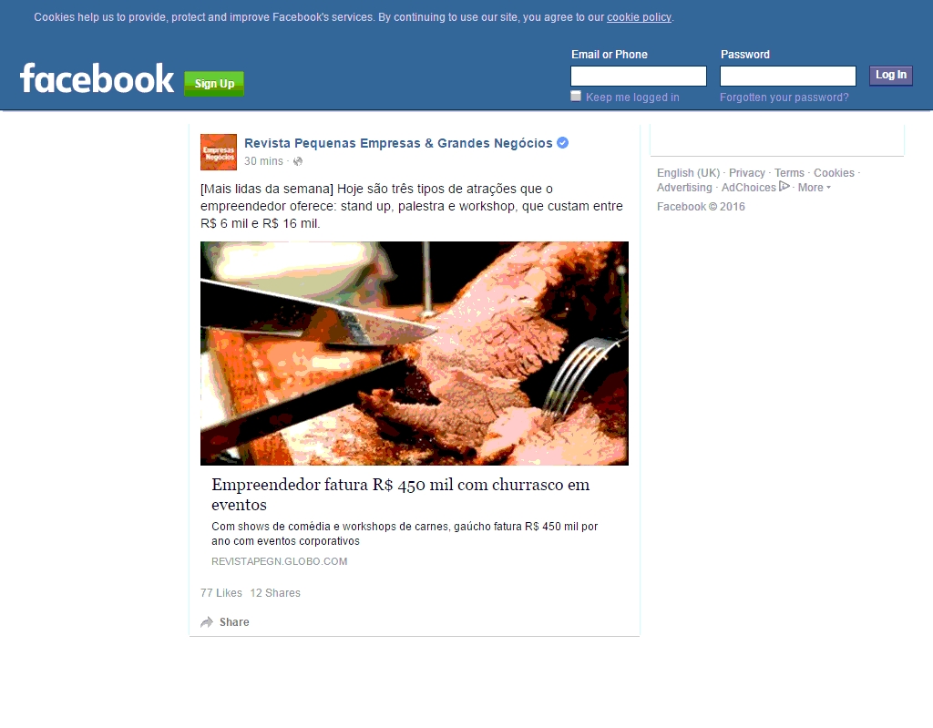
Task: Click the Facebook logo
Action: 97,78
